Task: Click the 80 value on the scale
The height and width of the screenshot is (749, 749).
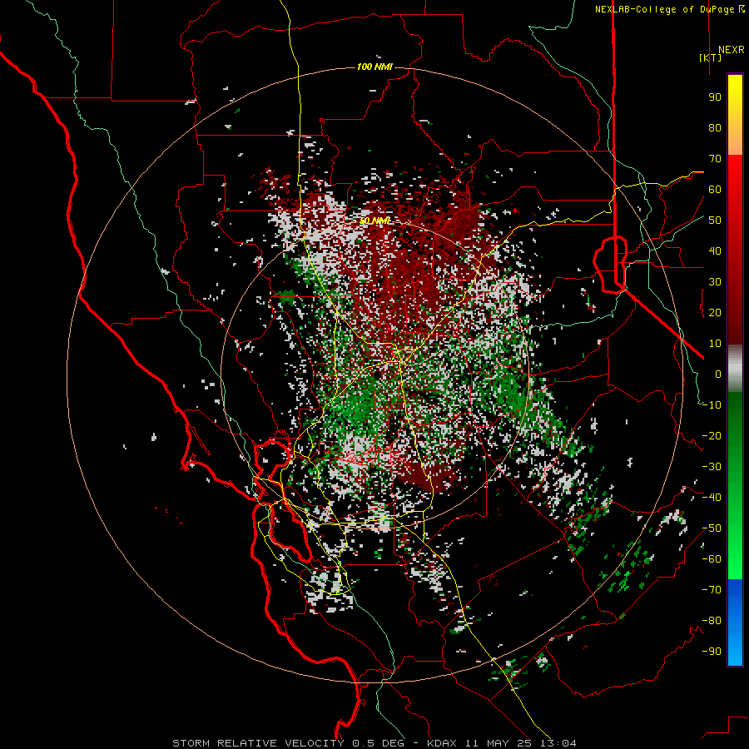Action: [x=715, y=127]
